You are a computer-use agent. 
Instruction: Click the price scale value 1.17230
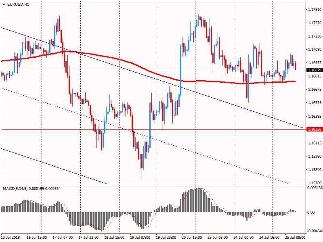[x=315, y=36]
